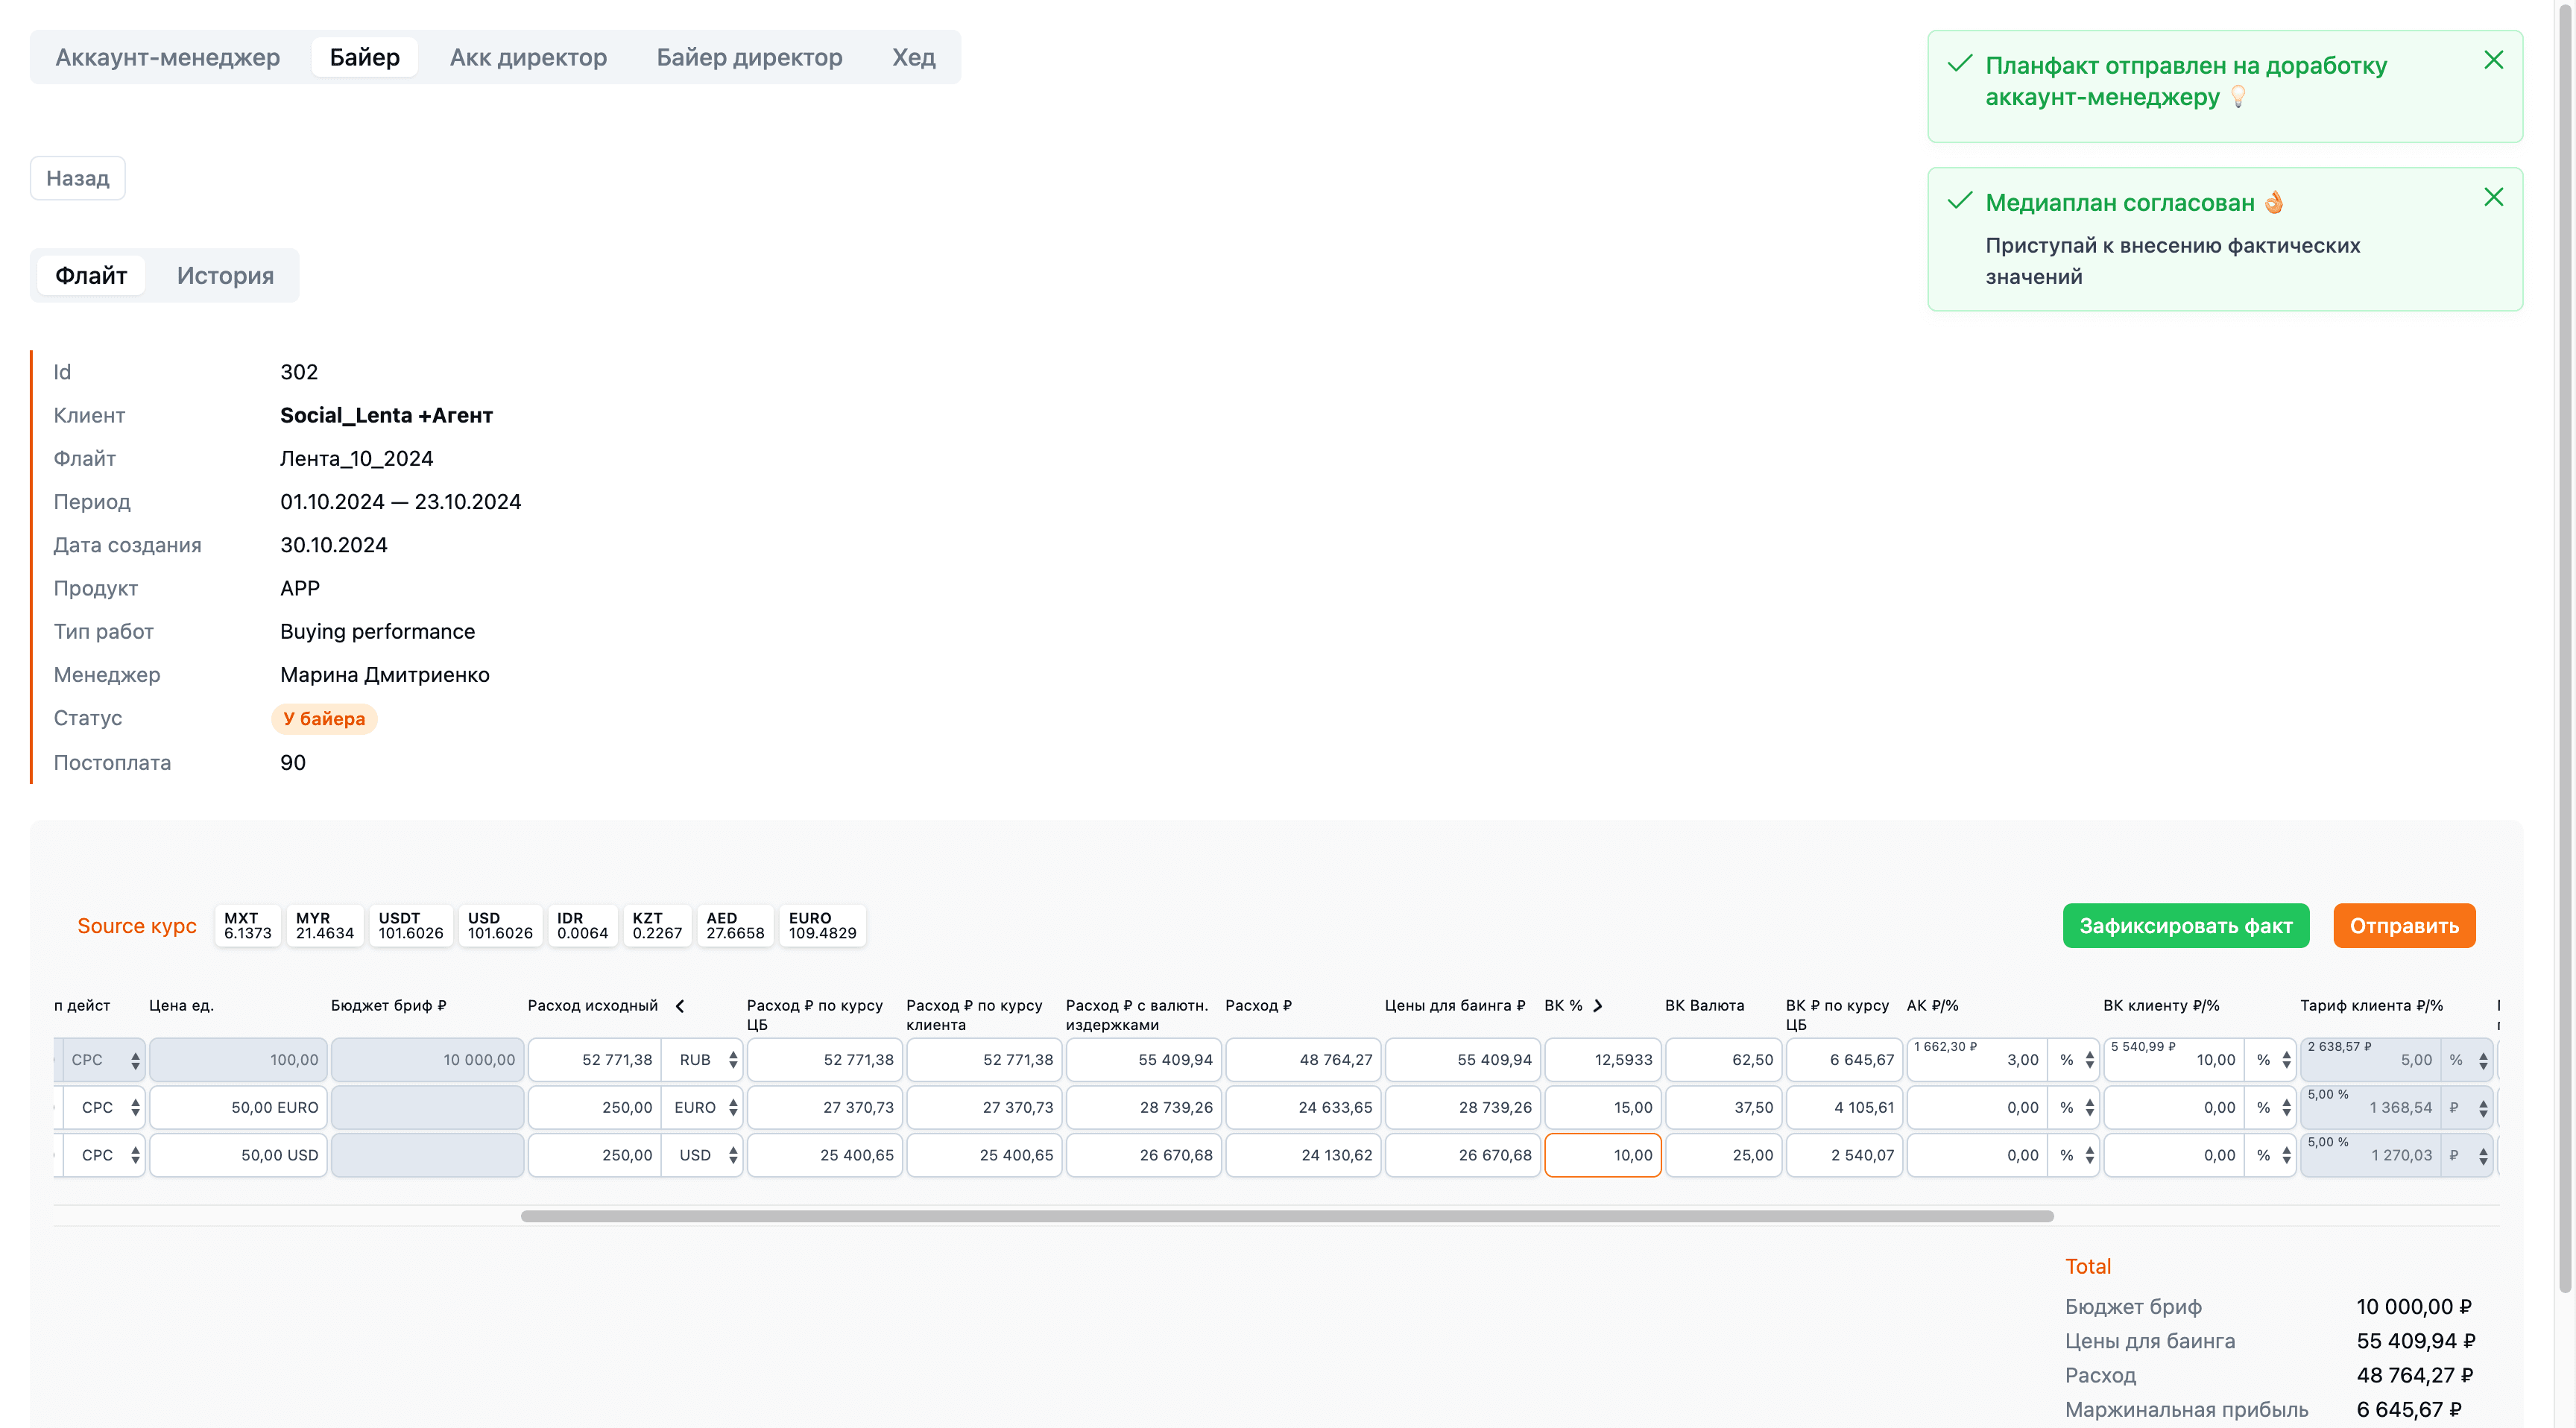The height and width of the screenshot is (1428, 2576).
Task: Click АК field with value 3,00
Action: point(1977,1059)
